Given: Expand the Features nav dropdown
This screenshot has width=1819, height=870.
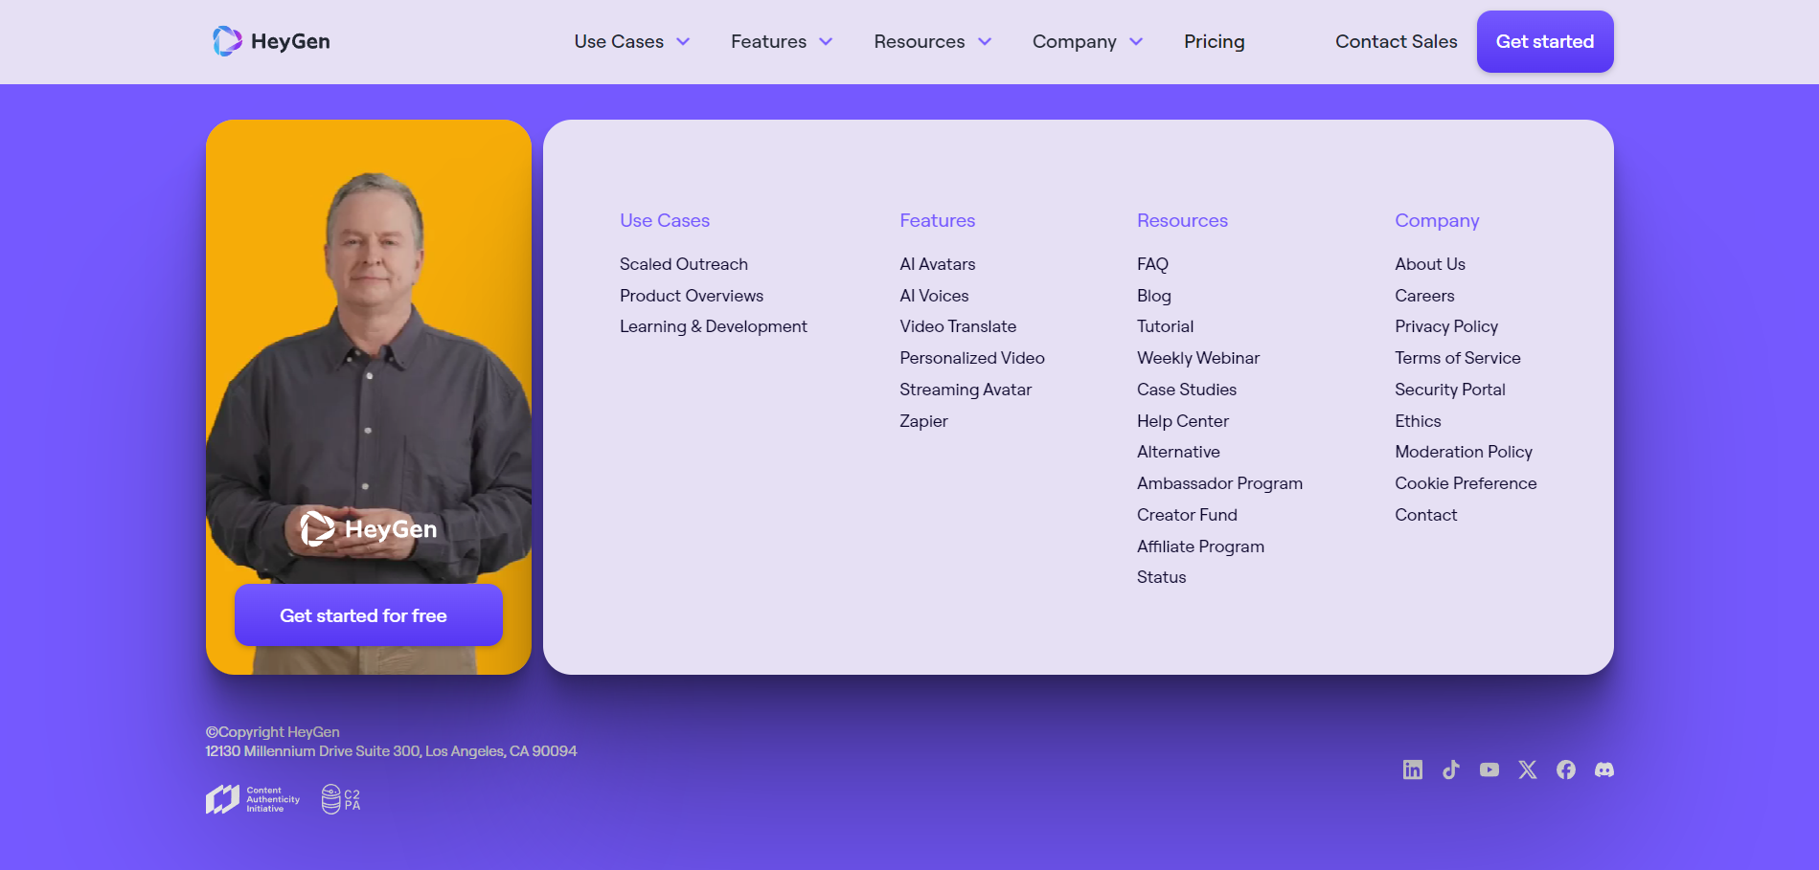Looking at the screenshot, I should (782, 41).
